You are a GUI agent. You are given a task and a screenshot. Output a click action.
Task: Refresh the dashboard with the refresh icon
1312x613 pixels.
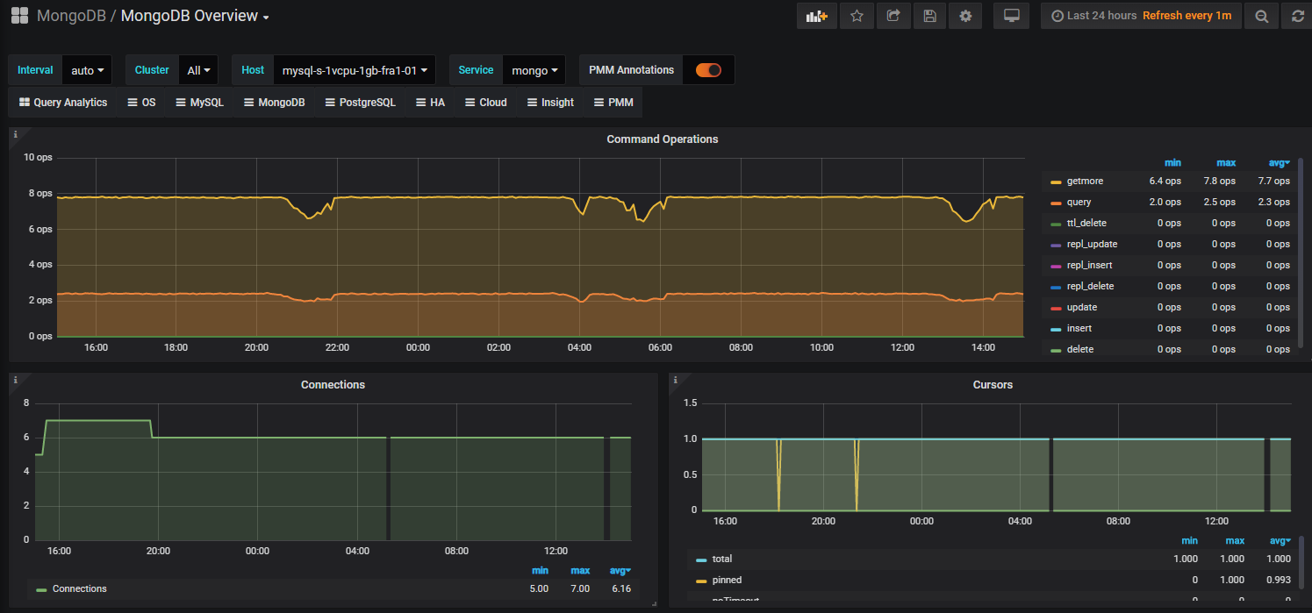pos(1298,16)
